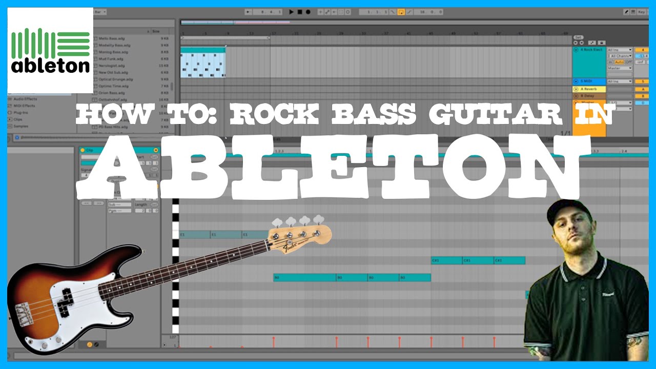The width and height of the screenshot is (656, 369).
Task: Open All Channels dropdown on track 4
Action: (x=620, y=56)
